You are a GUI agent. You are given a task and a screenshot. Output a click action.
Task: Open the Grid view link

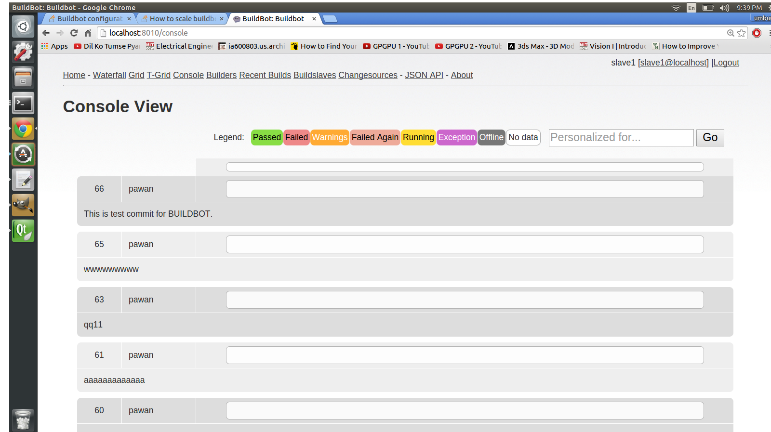pyautogui.click(x=136, y=75)
